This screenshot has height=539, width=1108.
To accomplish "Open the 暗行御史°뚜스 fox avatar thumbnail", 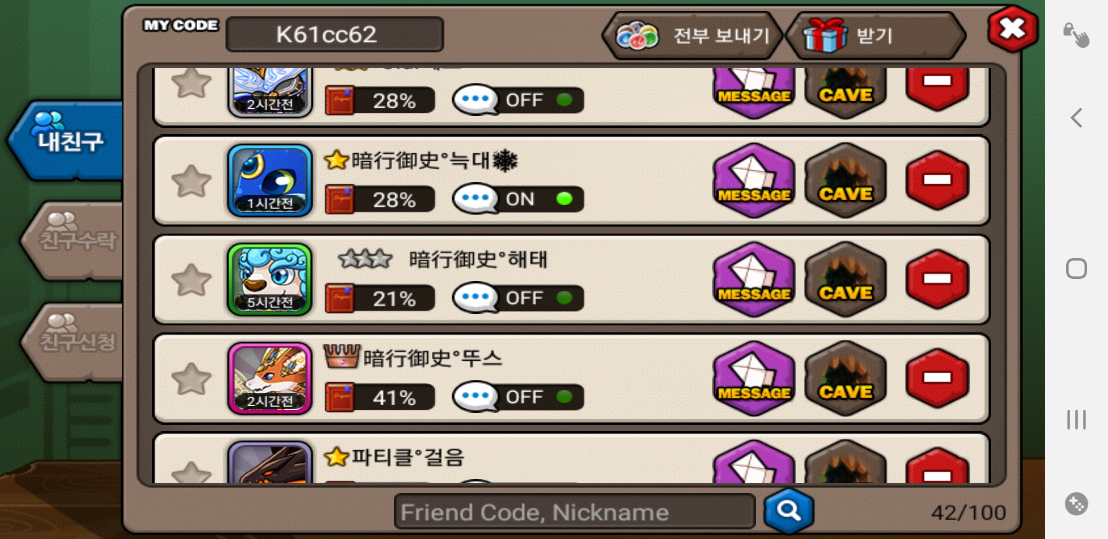I will pos(270,378).
